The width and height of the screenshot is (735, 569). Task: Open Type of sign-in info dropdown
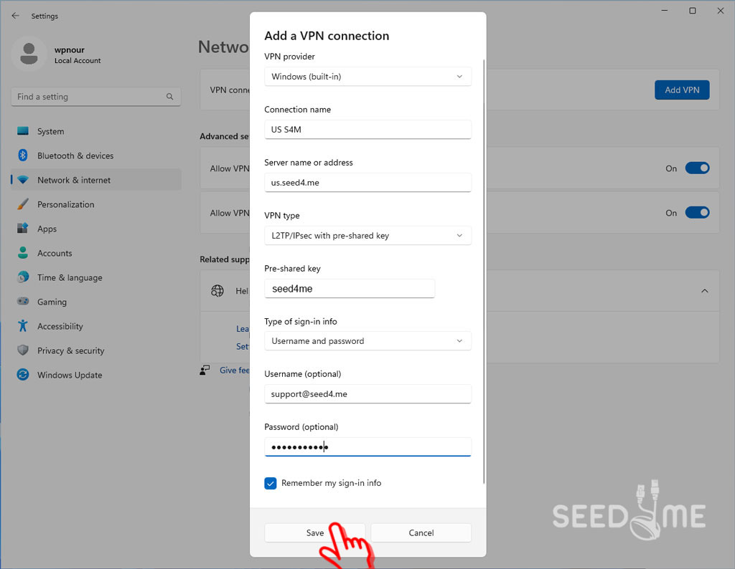point(367,340)
